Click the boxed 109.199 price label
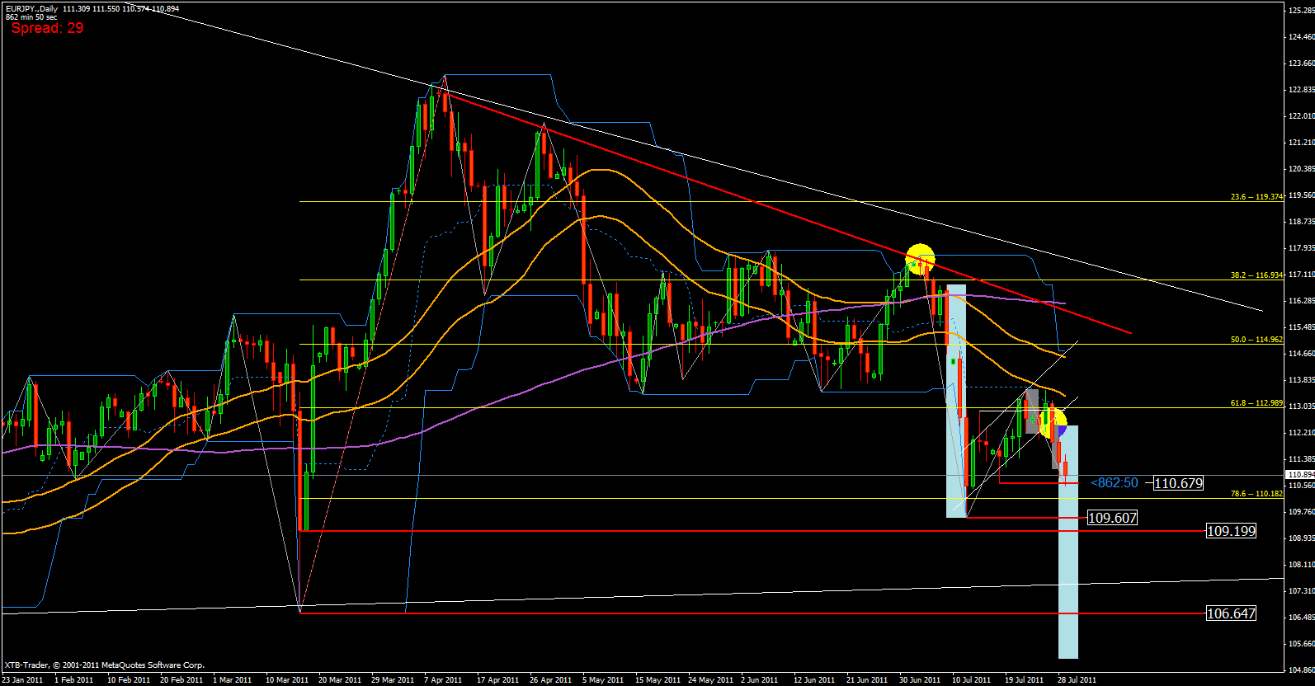1315x686 pixels. coord(1231,531)
